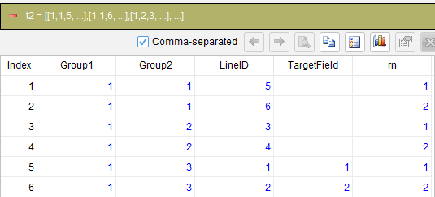Click the t2 expression title bar
This screenshot has width=435, height=197.
coord(217,16)
